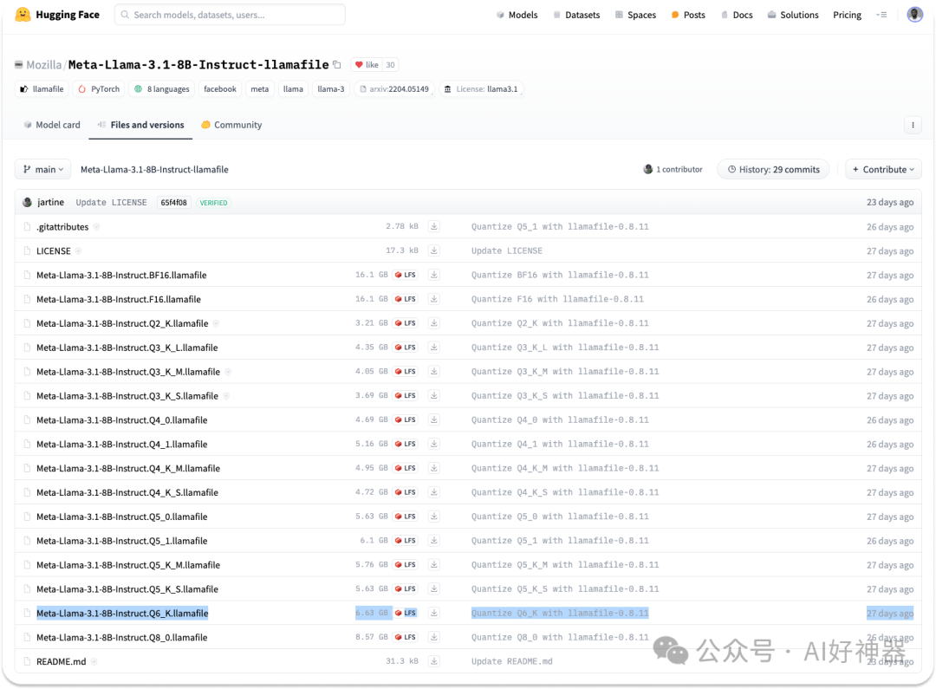The height and width of the screenshot is (689, 936).
Task: Download the Q2_K.llamafile via its download icon
Action: (x=434, y=323)
